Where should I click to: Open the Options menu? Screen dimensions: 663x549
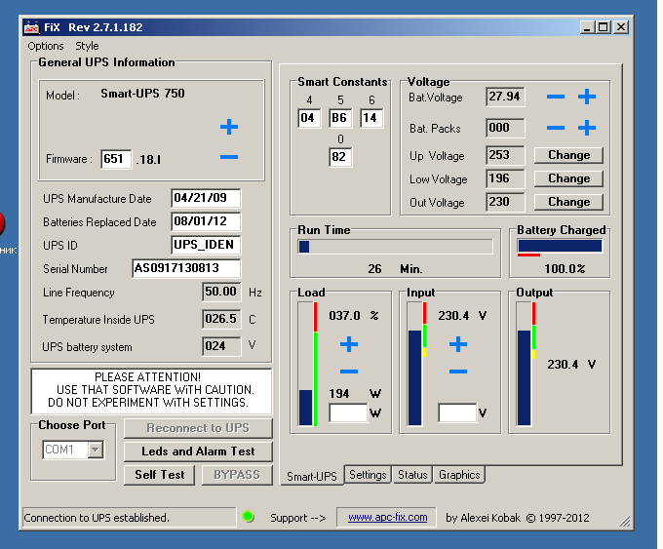pyautogui.click(x=46, y=46)
